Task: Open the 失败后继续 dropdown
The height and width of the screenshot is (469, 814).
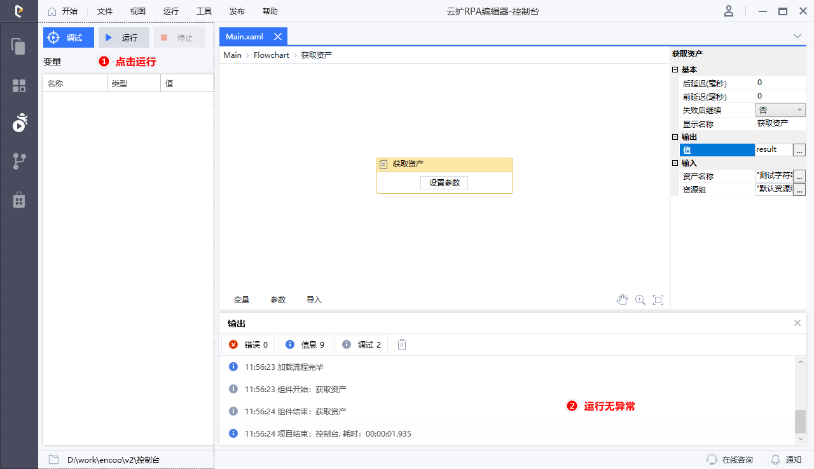Action: point(780,110)
